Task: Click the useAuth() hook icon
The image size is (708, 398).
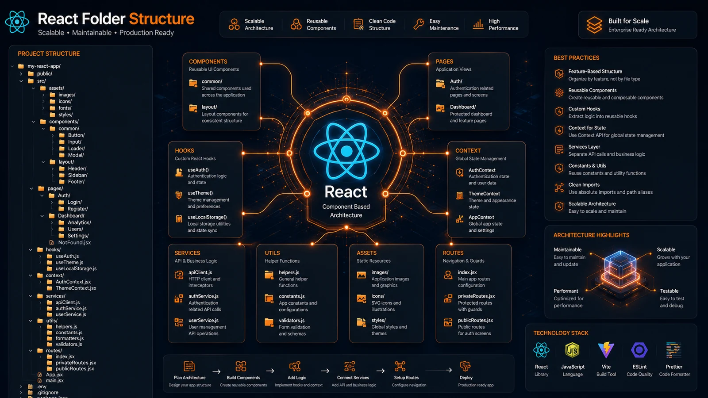Action: 179,172
